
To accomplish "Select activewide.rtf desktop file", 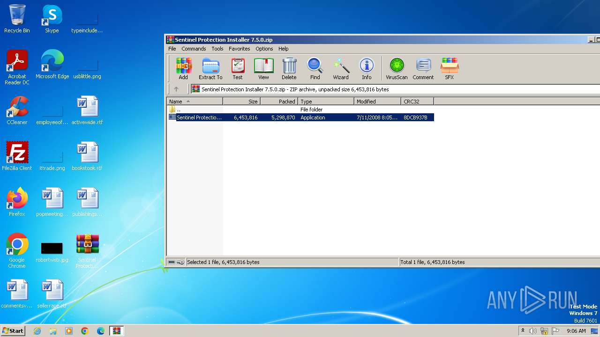I will click(x=87, y=110).
